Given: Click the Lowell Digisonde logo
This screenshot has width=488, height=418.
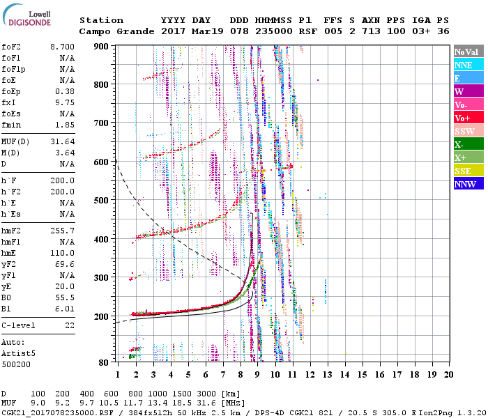Looking at the screenshot, I should [x=26, y=15].
